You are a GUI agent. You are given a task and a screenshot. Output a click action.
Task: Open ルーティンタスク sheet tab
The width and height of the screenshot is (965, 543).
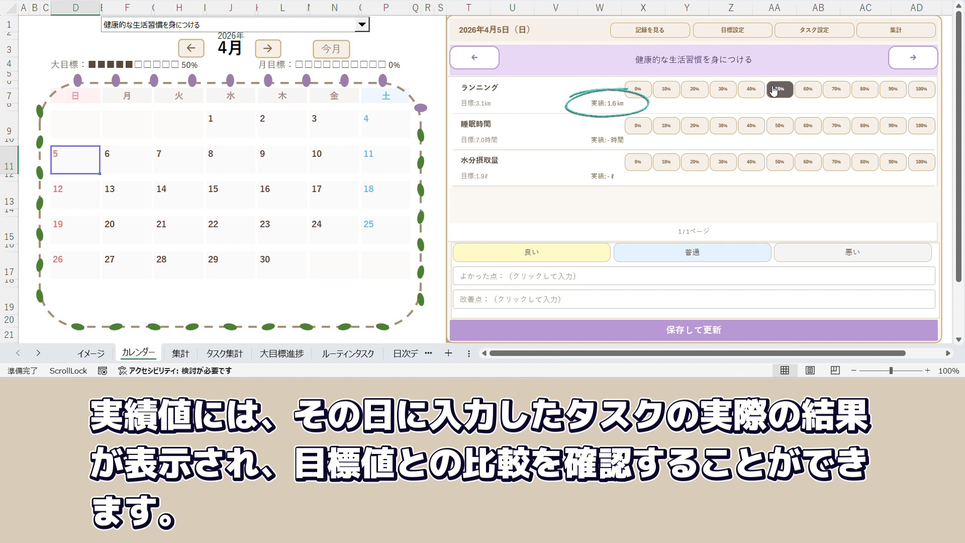pyautogui.click(x=348, y=353)
